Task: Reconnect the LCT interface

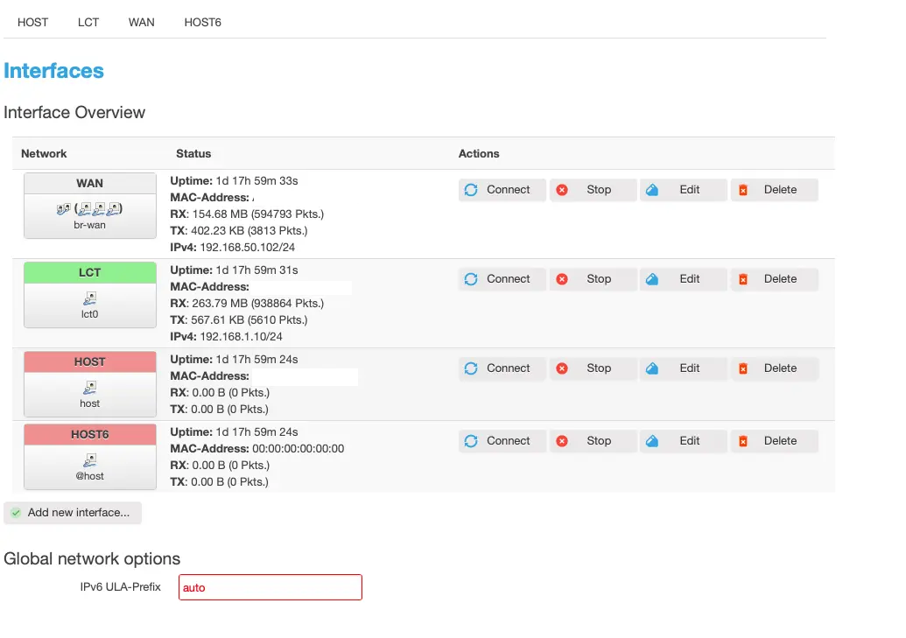Action: [x=502, y=279]
